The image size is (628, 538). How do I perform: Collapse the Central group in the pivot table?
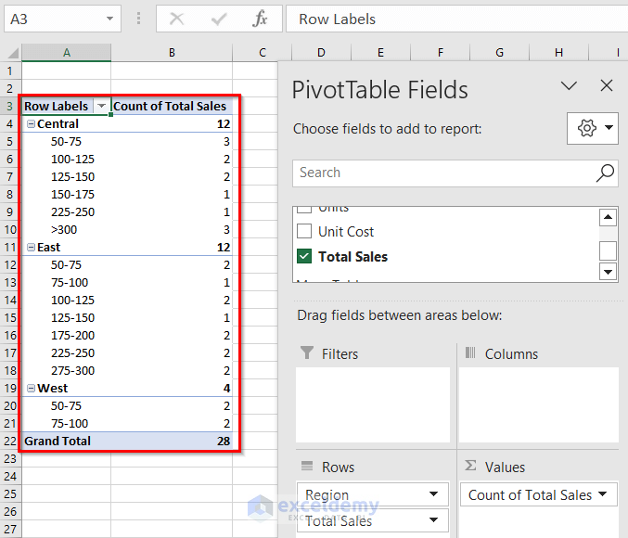(x=31, y=124)
